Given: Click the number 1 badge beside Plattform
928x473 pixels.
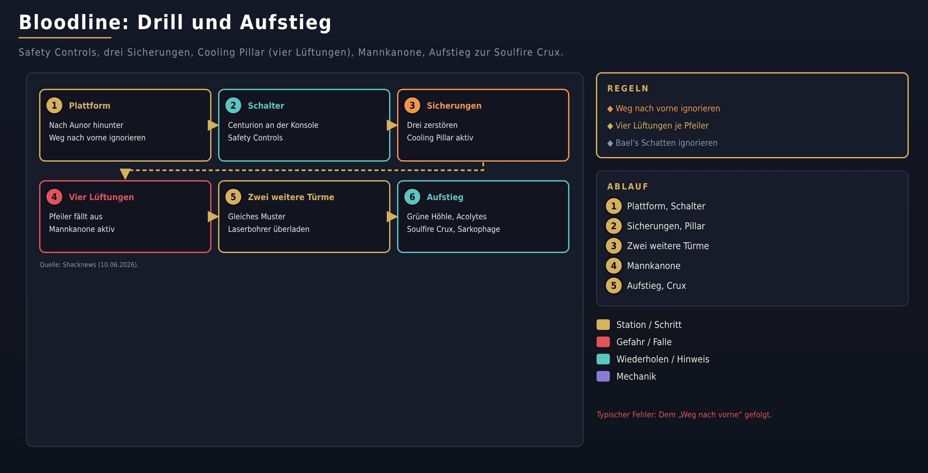Looking at the screenshot, I should click(x=54, y=105).
